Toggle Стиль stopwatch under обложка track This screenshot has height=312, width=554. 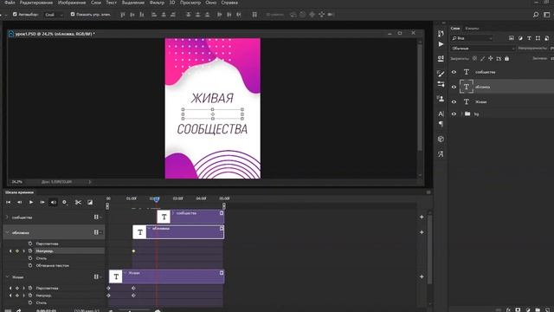pyautogui.click(x=30, y=258)
